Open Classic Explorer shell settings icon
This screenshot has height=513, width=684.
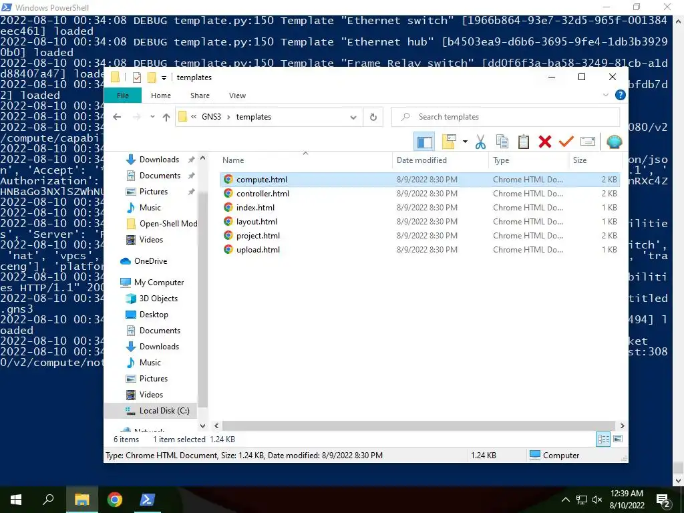[x=615, y=142]
